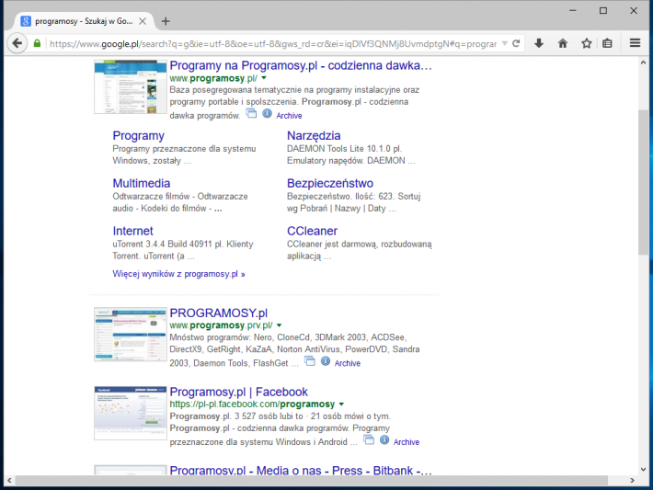Screen dimensions: 653x490
Task: Minimize the browser window
Action: click(x=573, y=10)
